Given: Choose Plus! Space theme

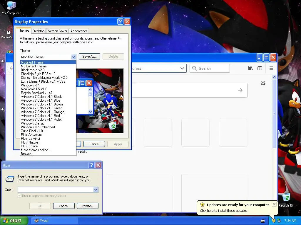Looking at the screenshot, I should coord(48,146).
